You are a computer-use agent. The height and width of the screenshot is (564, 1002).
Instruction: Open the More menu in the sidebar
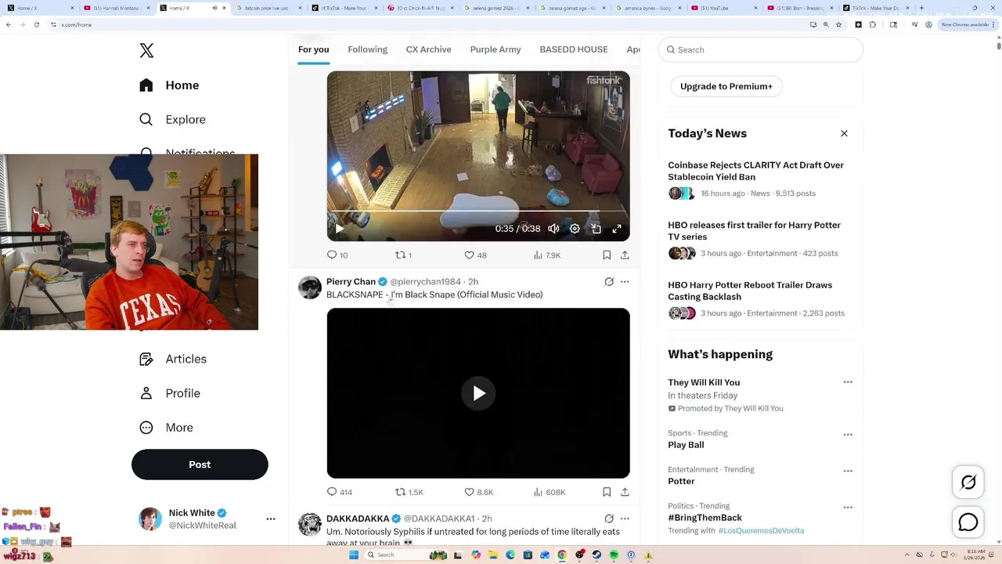(166, 428)
